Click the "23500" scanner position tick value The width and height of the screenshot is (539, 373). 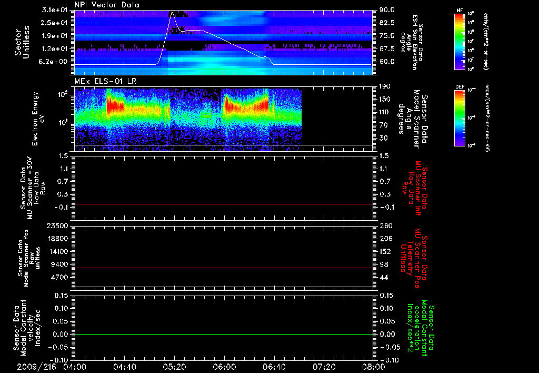click(58, 226)
